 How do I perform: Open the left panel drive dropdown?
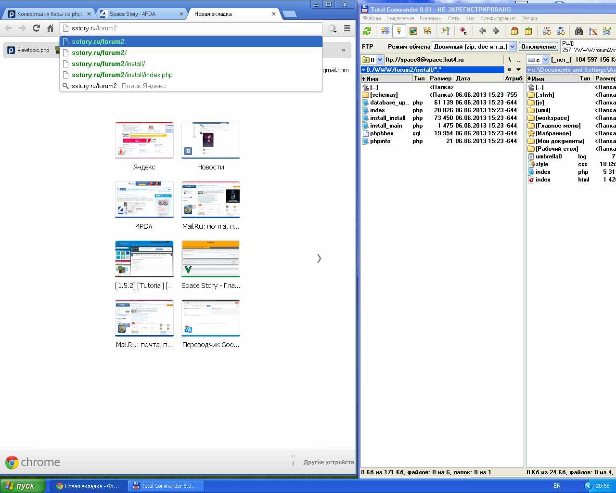tap(380, 60)
